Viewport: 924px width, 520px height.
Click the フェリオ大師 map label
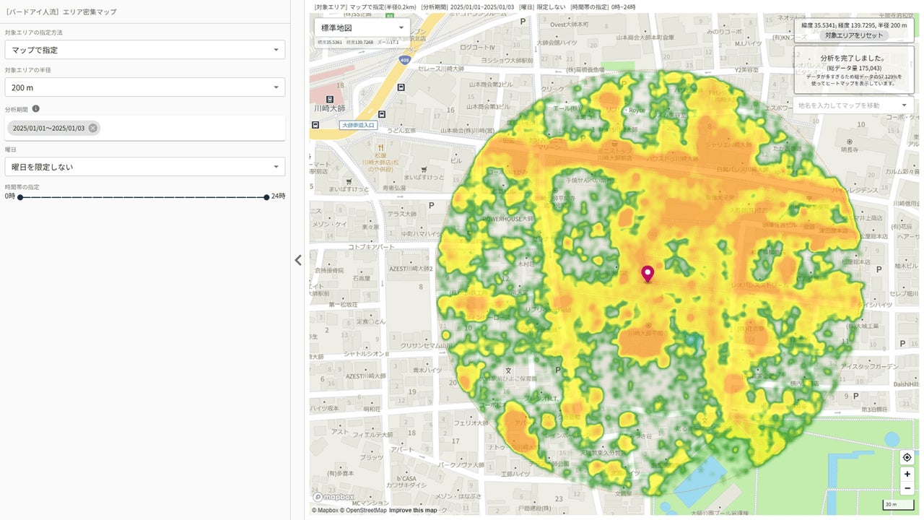[x=473, y=422]
